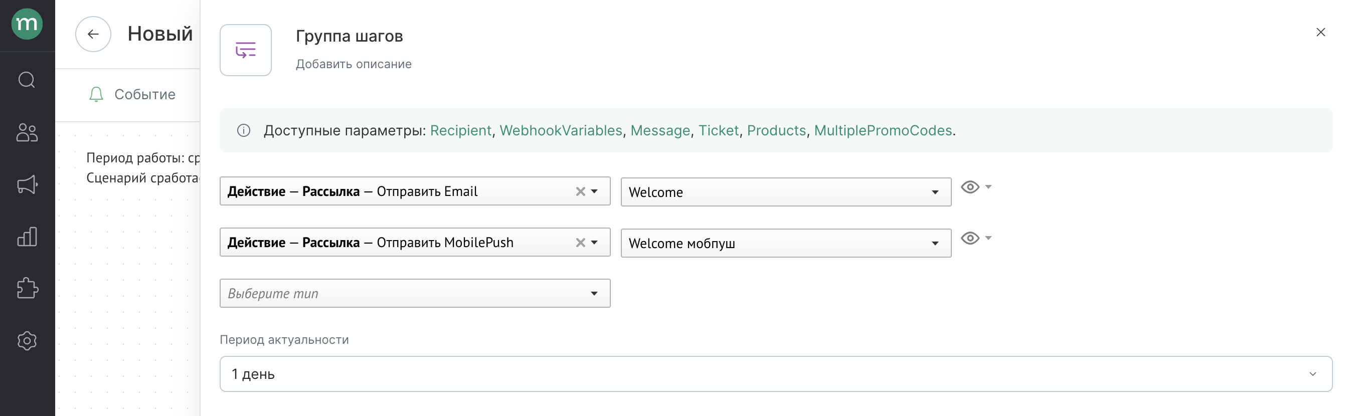This screenshot has height=416, width=1350.
Task: Open the MultiplePromoCodes parameter link
Action: [883, 130]
